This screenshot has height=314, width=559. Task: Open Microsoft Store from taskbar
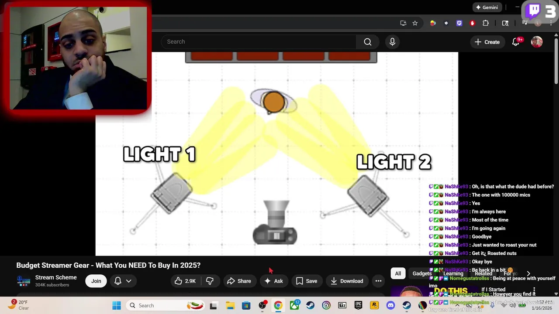[246, 306]
